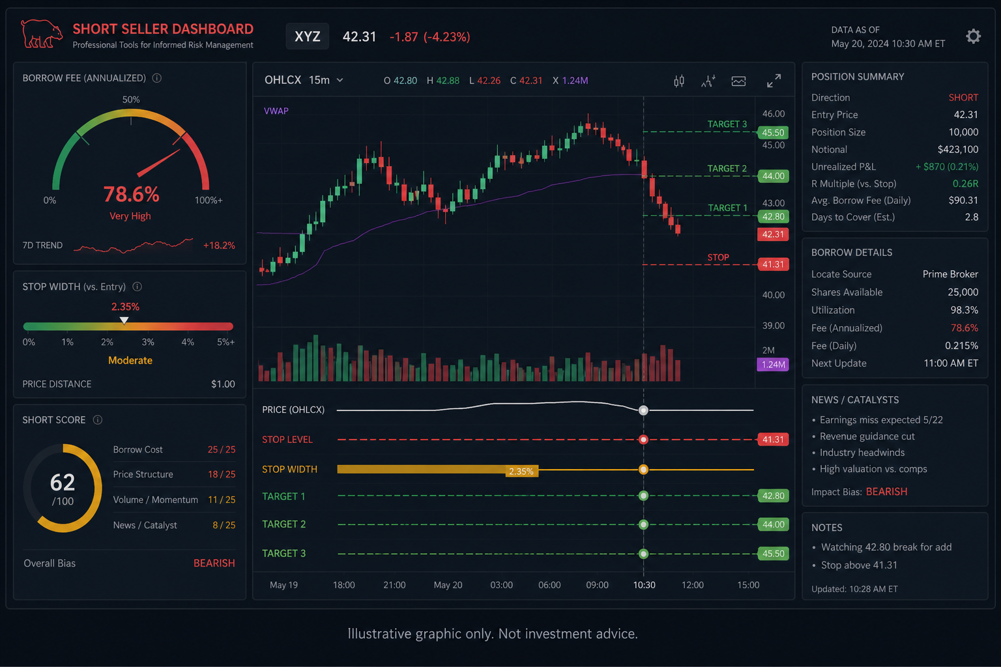The image size is (1001, 667).
Task: Click the Shares Available 25,000 value
Action: (963, 292)
